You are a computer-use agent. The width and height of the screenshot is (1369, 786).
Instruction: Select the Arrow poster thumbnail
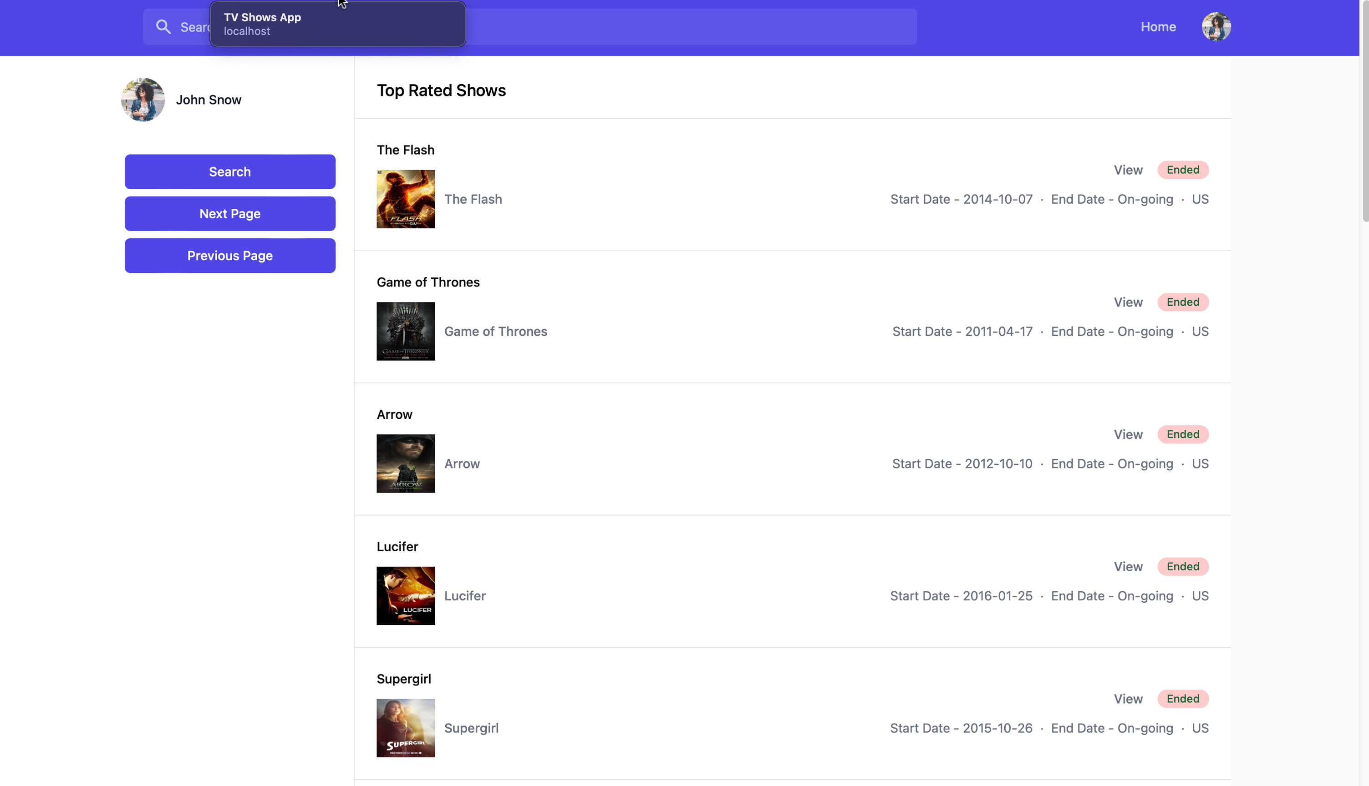pos(406,464)
